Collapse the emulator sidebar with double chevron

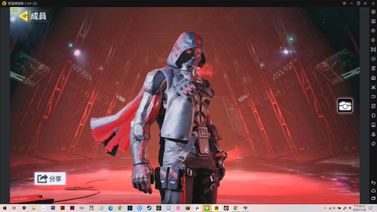click(373, 3)
